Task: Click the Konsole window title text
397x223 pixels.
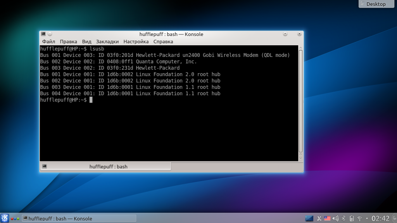Action: (171, 34)
